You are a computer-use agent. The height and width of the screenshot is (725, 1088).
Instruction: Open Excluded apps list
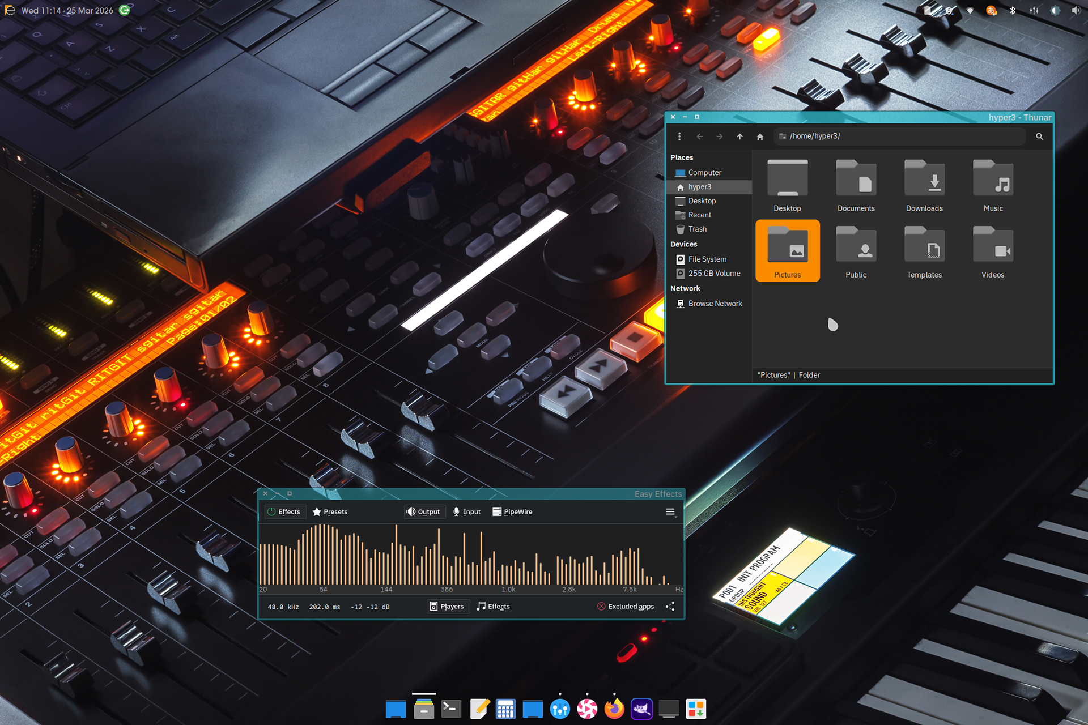coord(626,606)
